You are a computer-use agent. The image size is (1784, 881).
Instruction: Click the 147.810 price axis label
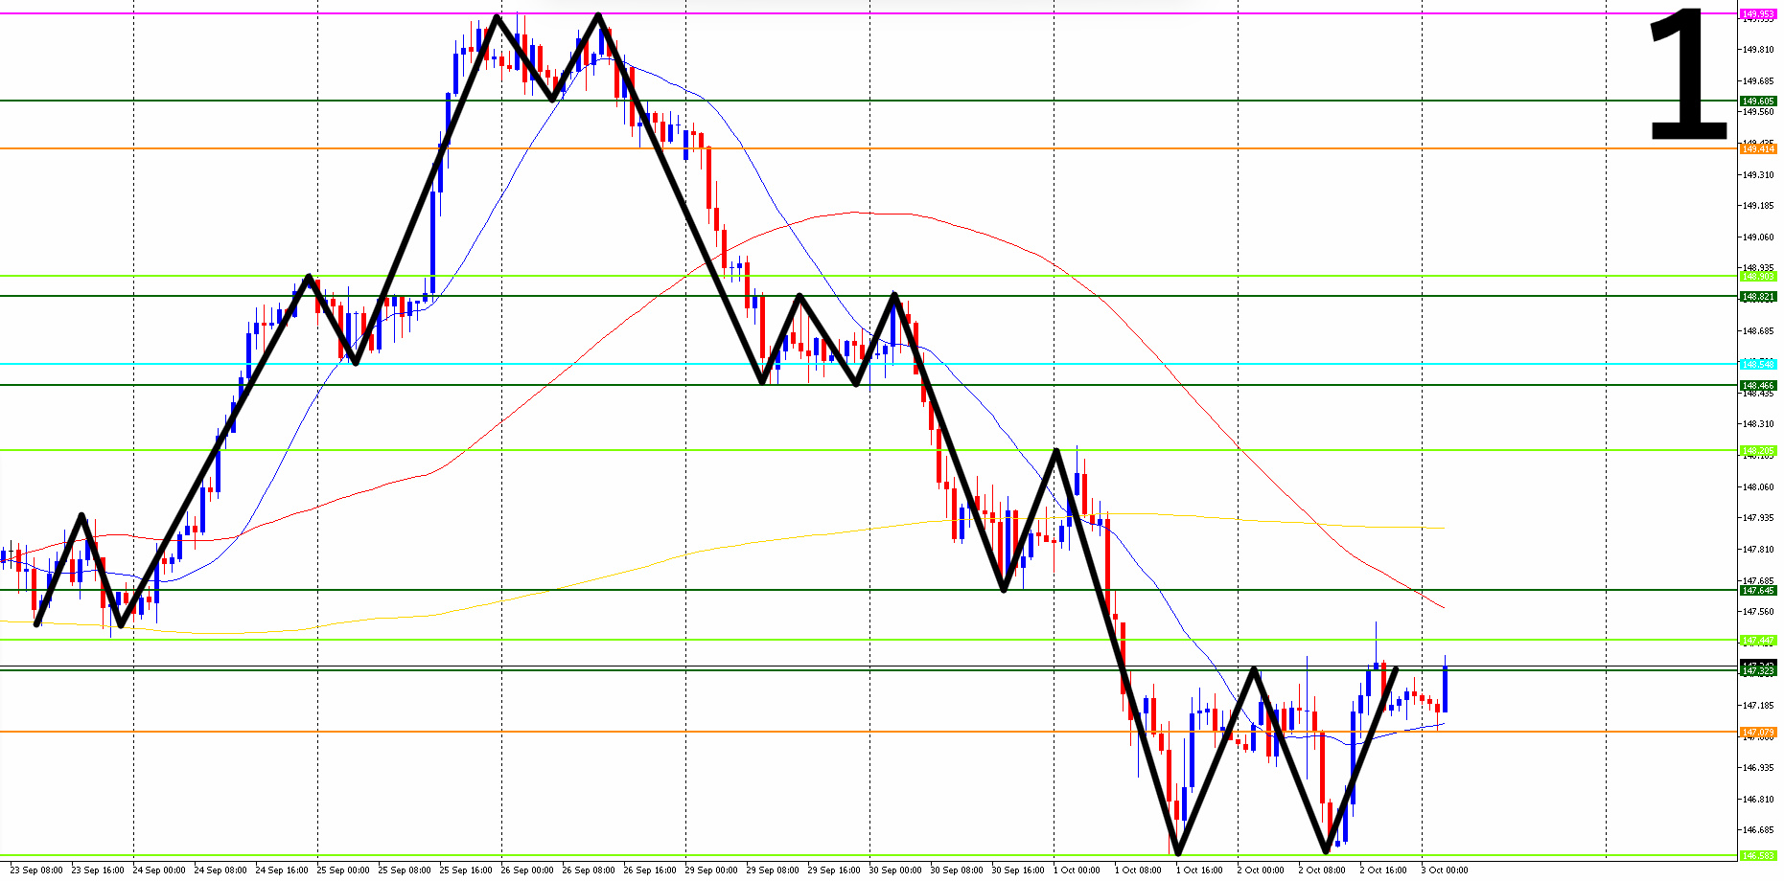(1757, 549)
